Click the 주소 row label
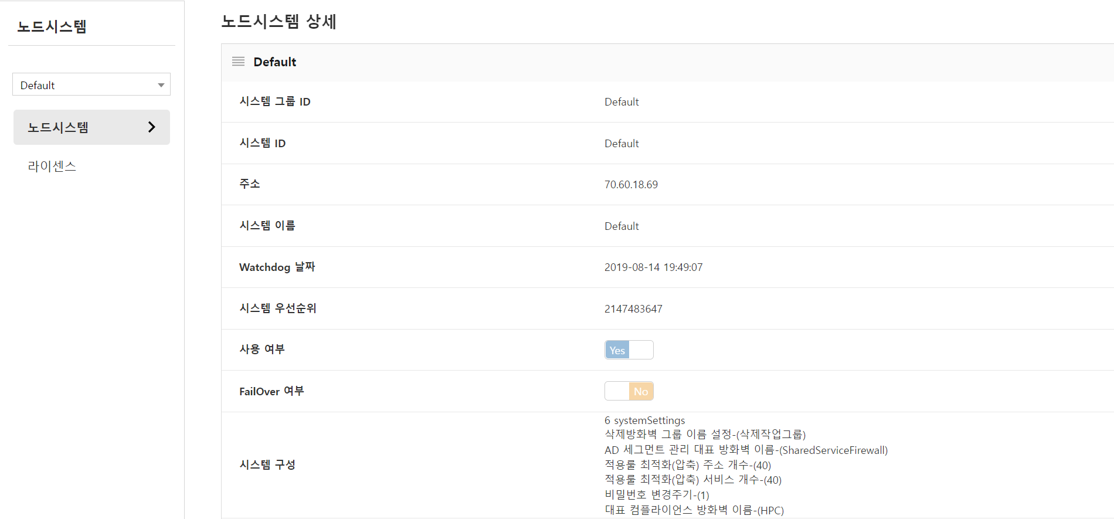This screenshot has width=1114, height=519. (x=250, y=184)
